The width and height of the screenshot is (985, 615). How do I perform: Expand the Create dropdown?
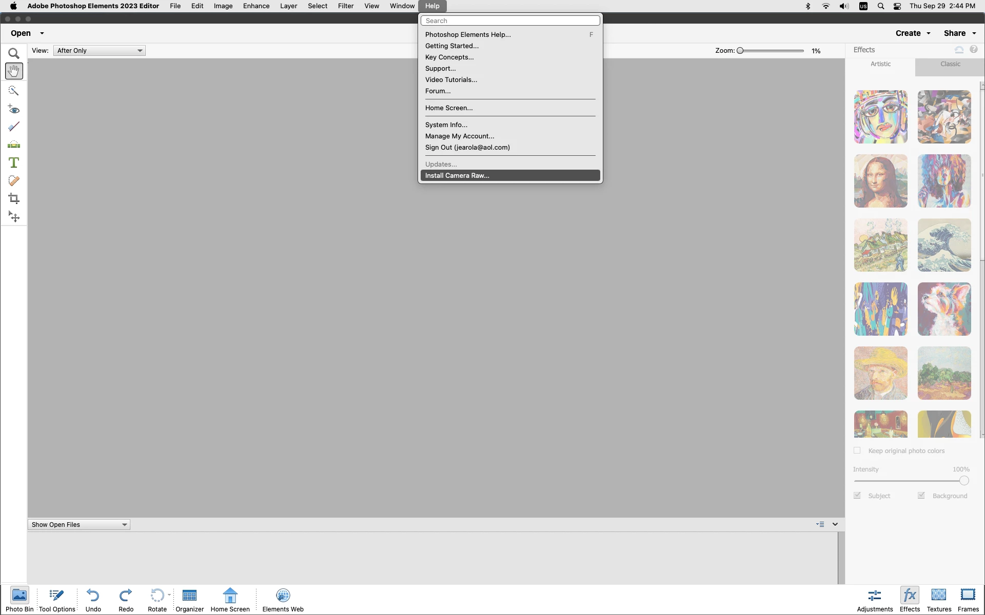point(913,33)
